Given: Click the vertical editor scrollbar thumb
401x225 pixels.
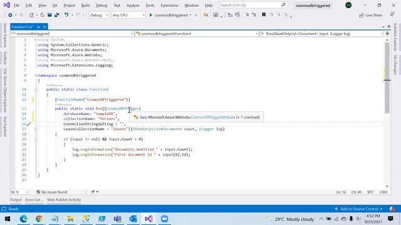Looking at the screenshot, I should pyautogui.click(x=387, y=77).
